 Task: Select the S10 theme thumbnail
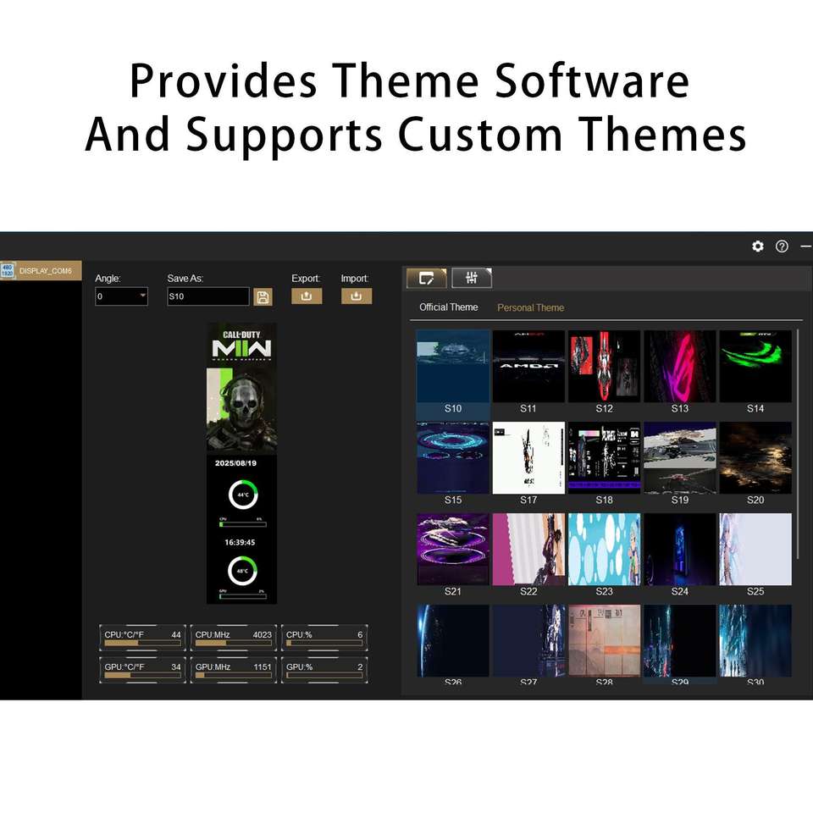[453, 367]
